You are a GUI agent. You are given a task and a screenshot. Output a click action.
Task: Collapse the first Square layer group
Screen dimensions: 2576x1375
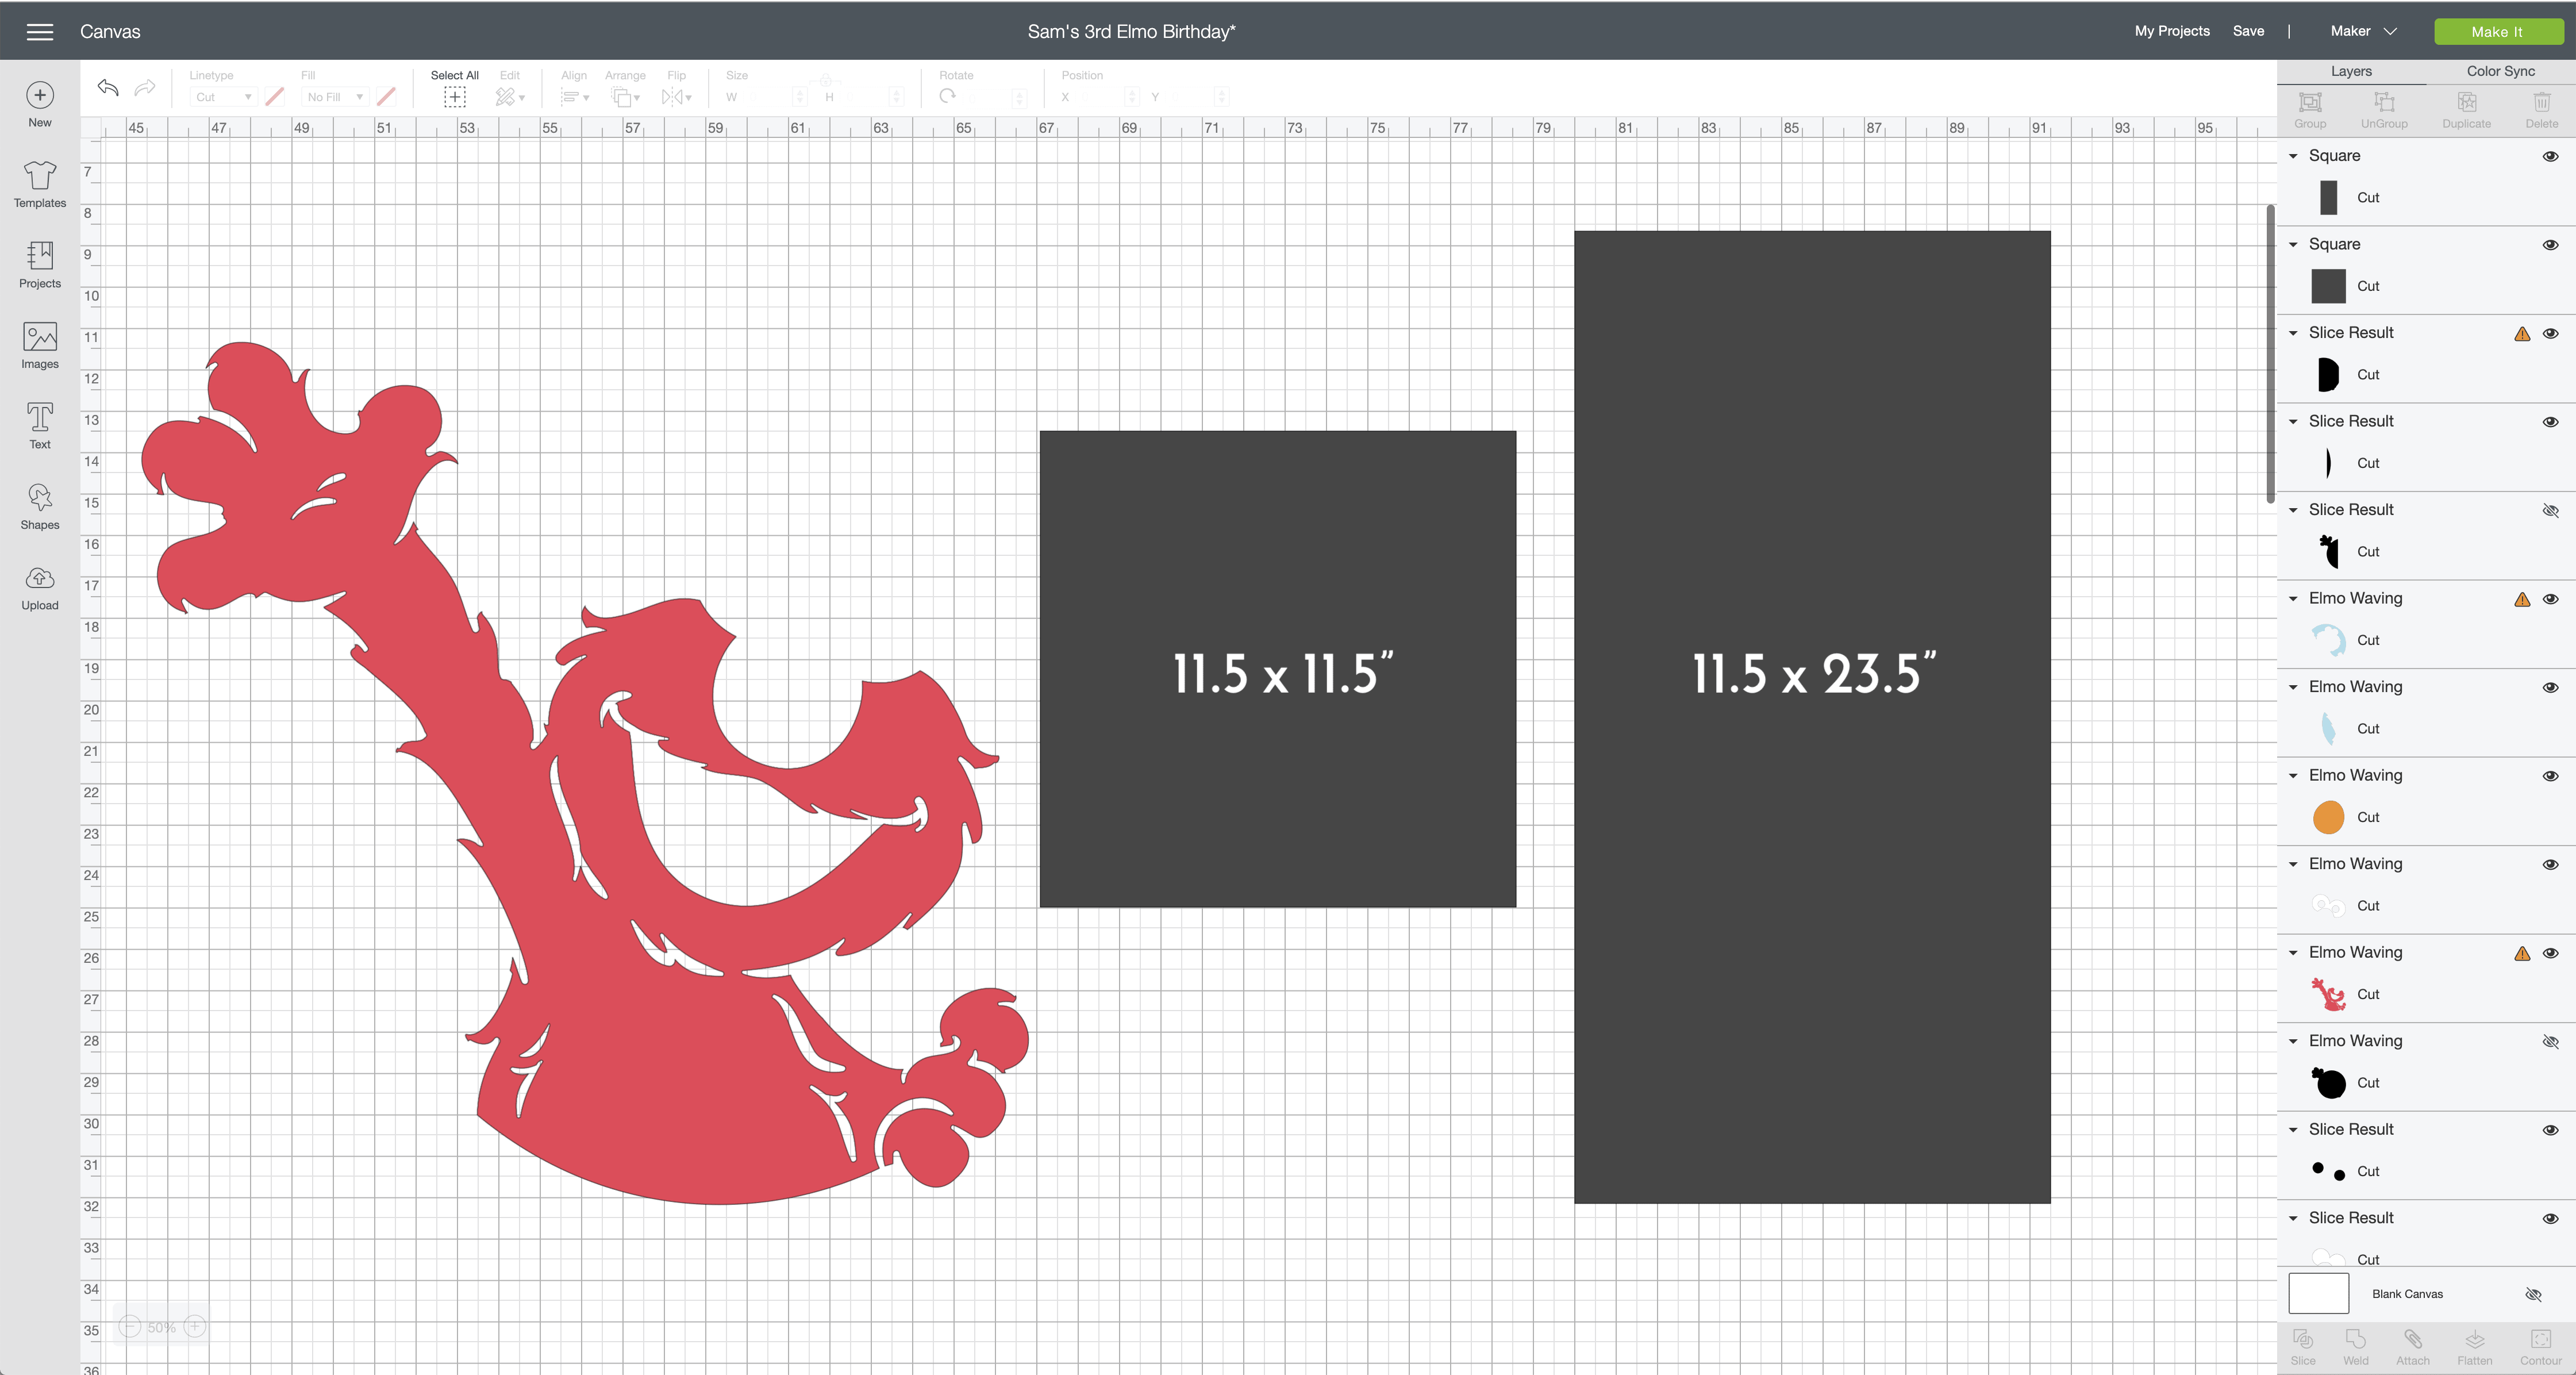coord(2293,156)
